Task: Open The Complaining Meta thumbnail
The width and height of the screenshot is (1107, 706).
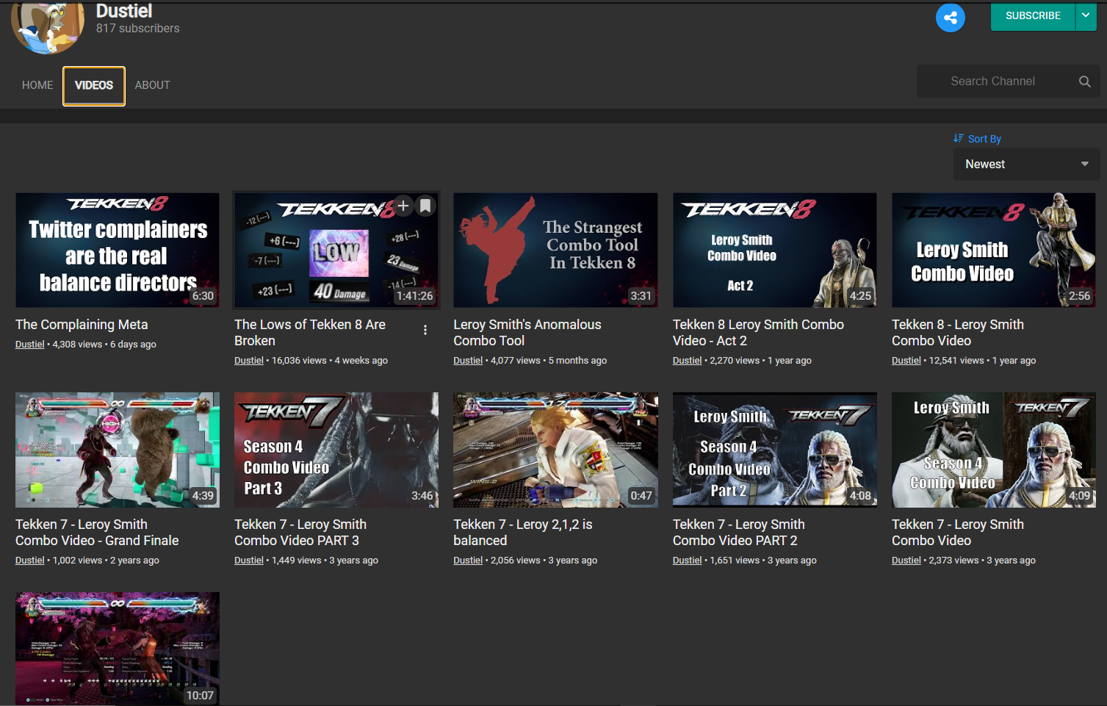Action: click(118, 251)
